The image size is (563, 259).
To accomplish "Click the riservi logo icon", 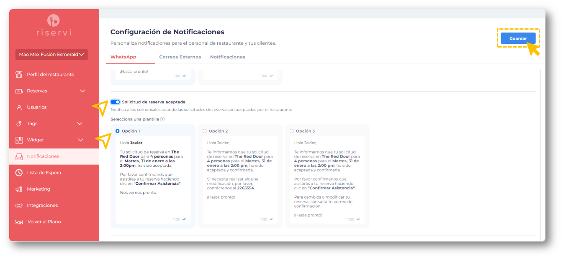I will (x=54, y=20).
